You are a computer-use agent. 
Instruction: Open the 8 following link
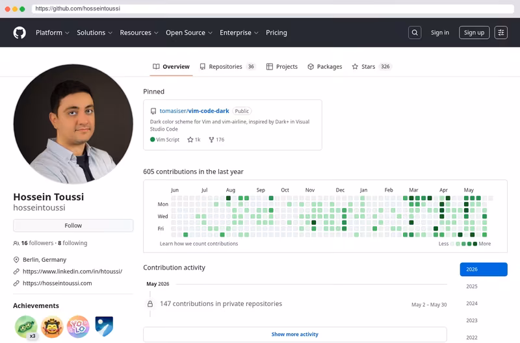[x=73, y=243]
